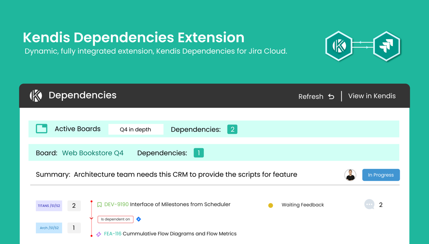Viewport: 429px width, 244px height.
Task: Open the Web Bookstore Q4 board link
Action: [x=93, y=153]
